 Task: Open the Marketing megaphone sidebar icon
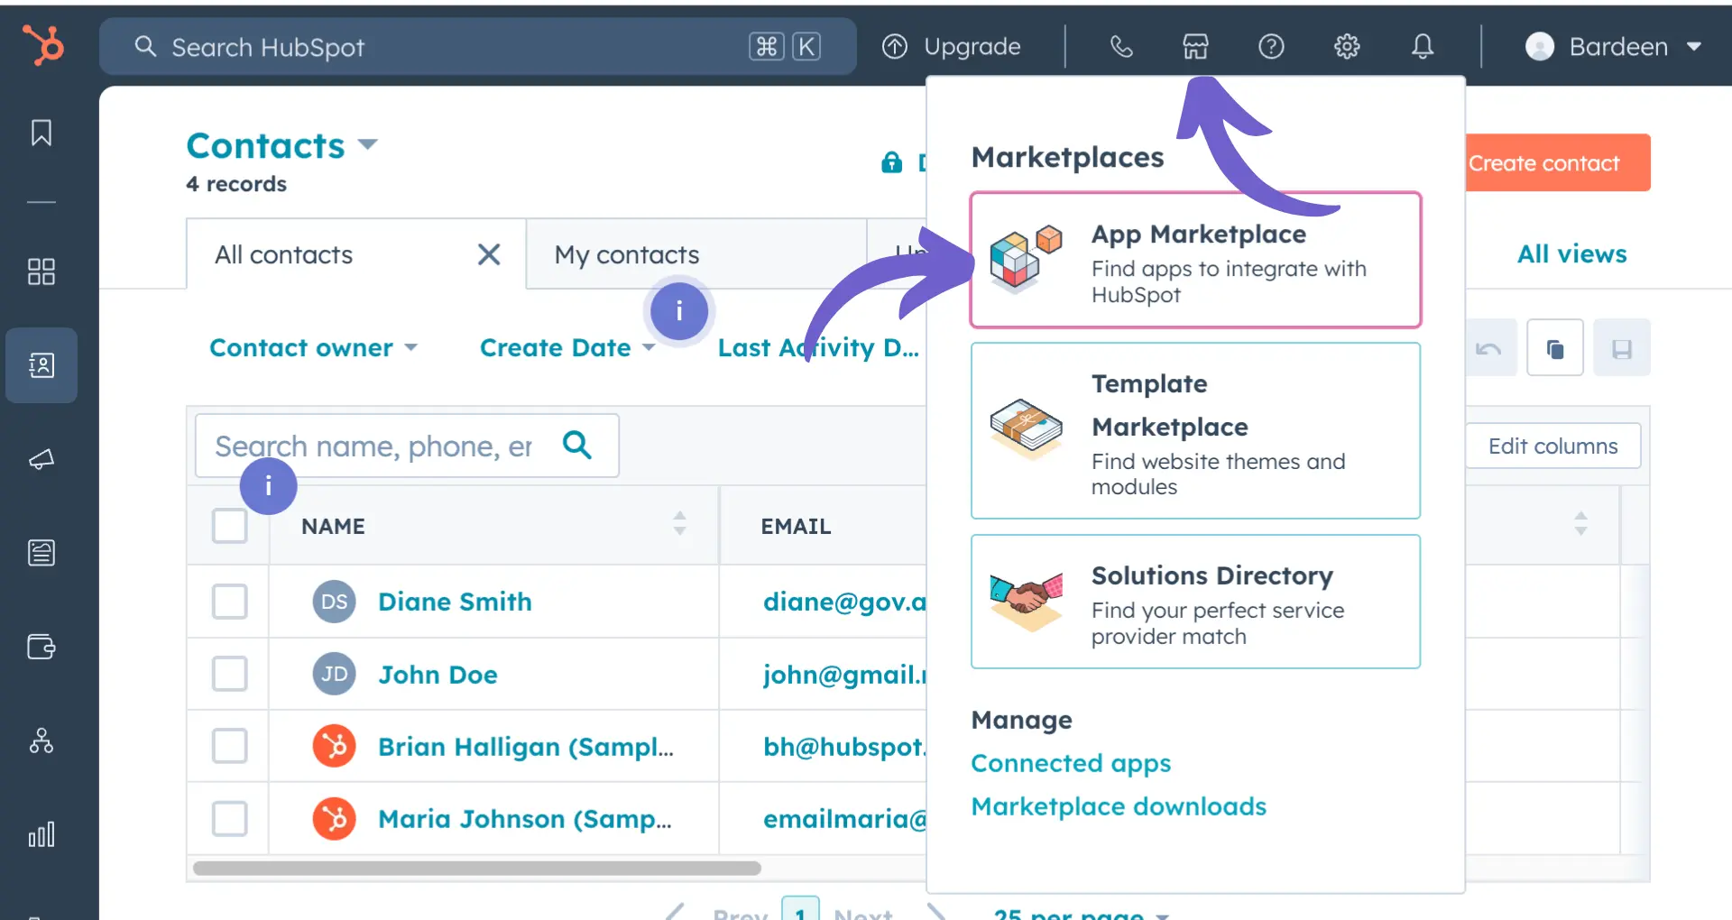pyautogui.click(x=41, y=459)
